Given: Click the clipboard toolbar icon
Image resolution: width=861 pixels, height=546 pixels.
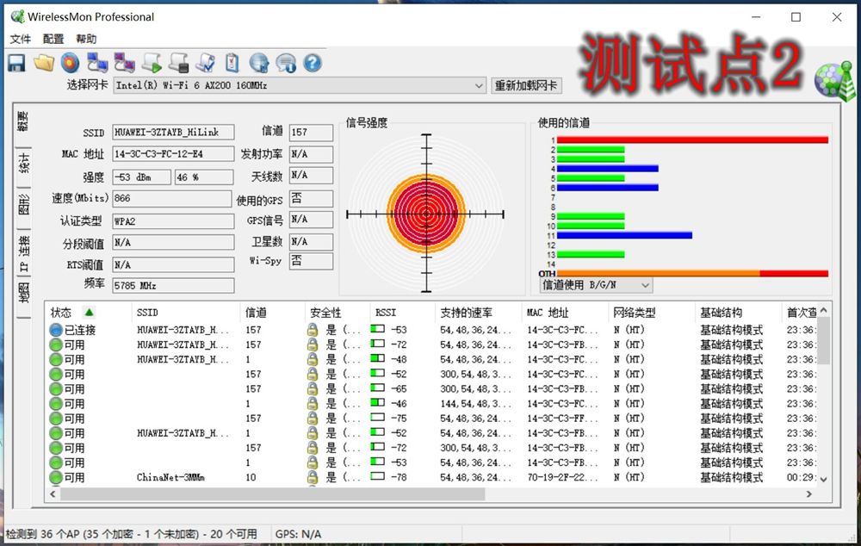Looking at the screenshot, I should [x=232, y=63].
